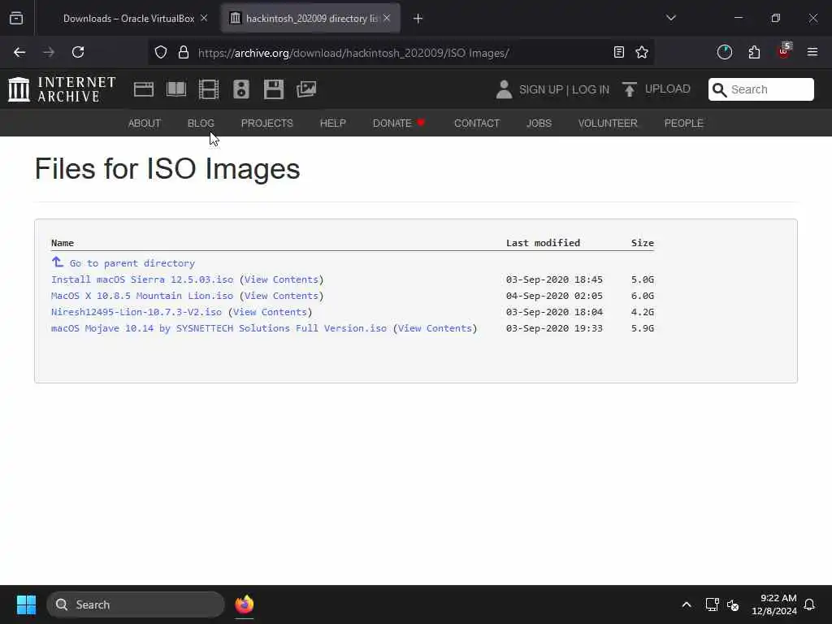This screenshot has height=624, width=832.
Task: View Contents of Mountain Lion iso
Action: pos(281,296)
